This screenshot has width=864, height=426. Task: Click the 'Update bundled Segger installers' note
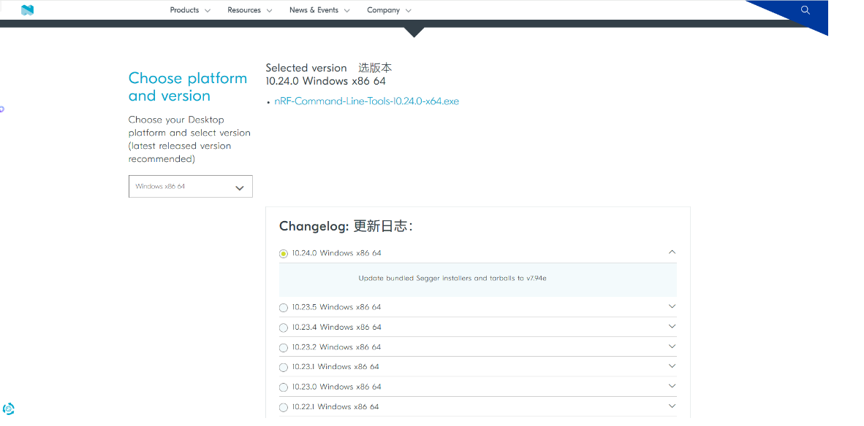pyautogui.click(x=452, y=278)
